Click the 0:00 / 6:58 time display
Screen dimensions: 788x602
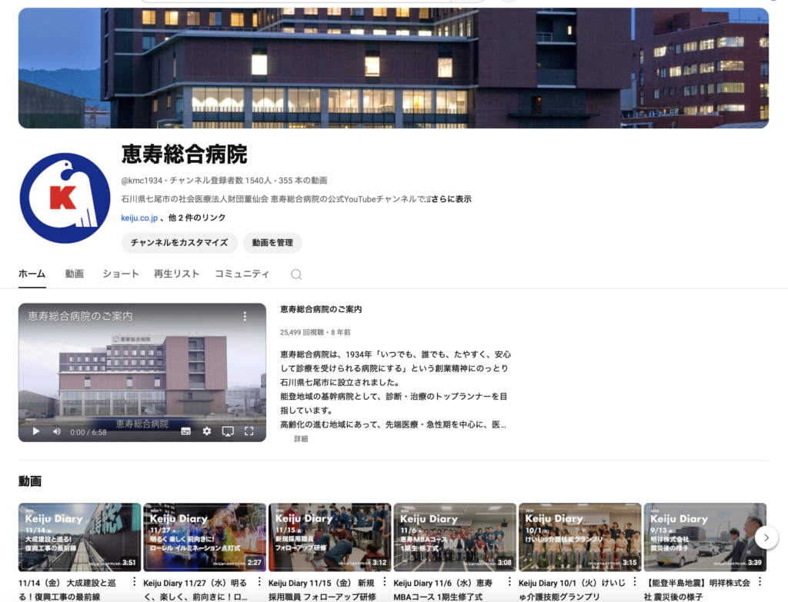[88, 432]
